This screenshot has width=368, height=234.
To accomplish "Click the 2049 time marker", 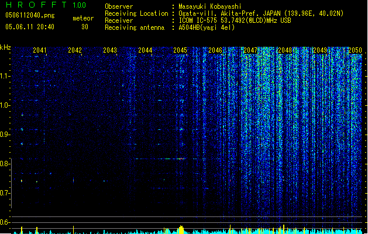I will tap(320, 50).
